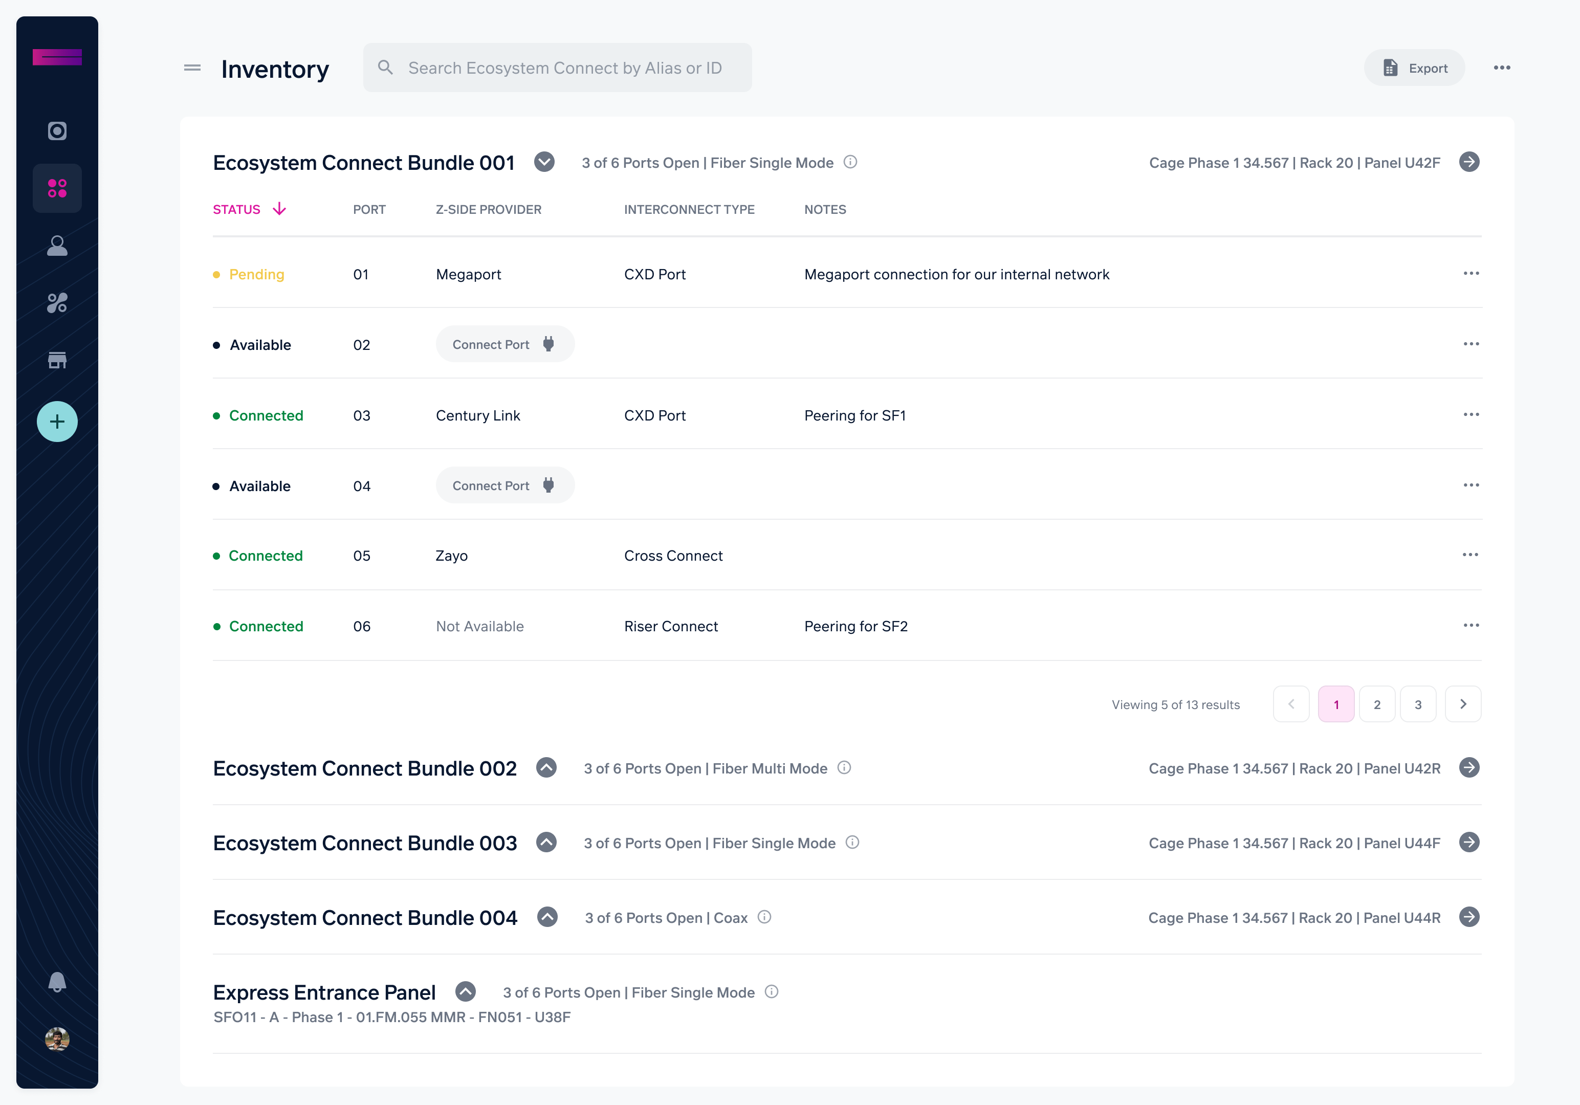1580x1105 pixels.
Task: Open row menu for port 06
Action: click(x=1471, y=626)
